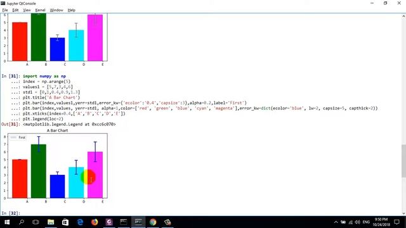Screen dimensions: 406x228
Task: Click the cyan bar D in upper chart
Action: [76, 46]
